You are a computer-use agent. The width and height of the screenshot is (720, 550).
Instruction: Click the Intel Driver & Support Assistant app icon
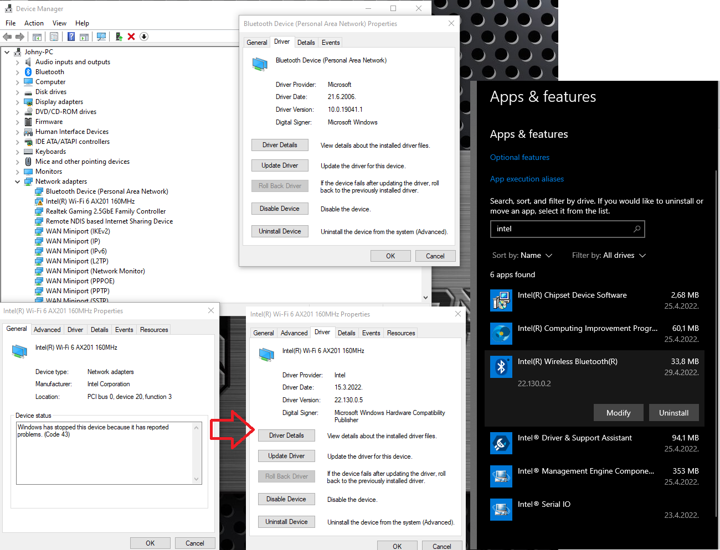[501, 443]
